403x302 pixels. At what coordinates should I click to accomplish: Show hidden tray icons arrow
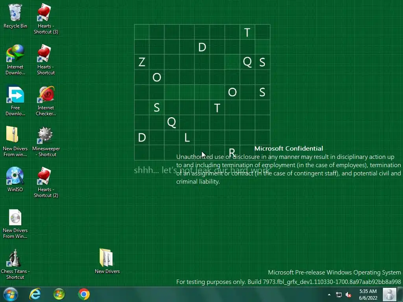click(329, 295)
